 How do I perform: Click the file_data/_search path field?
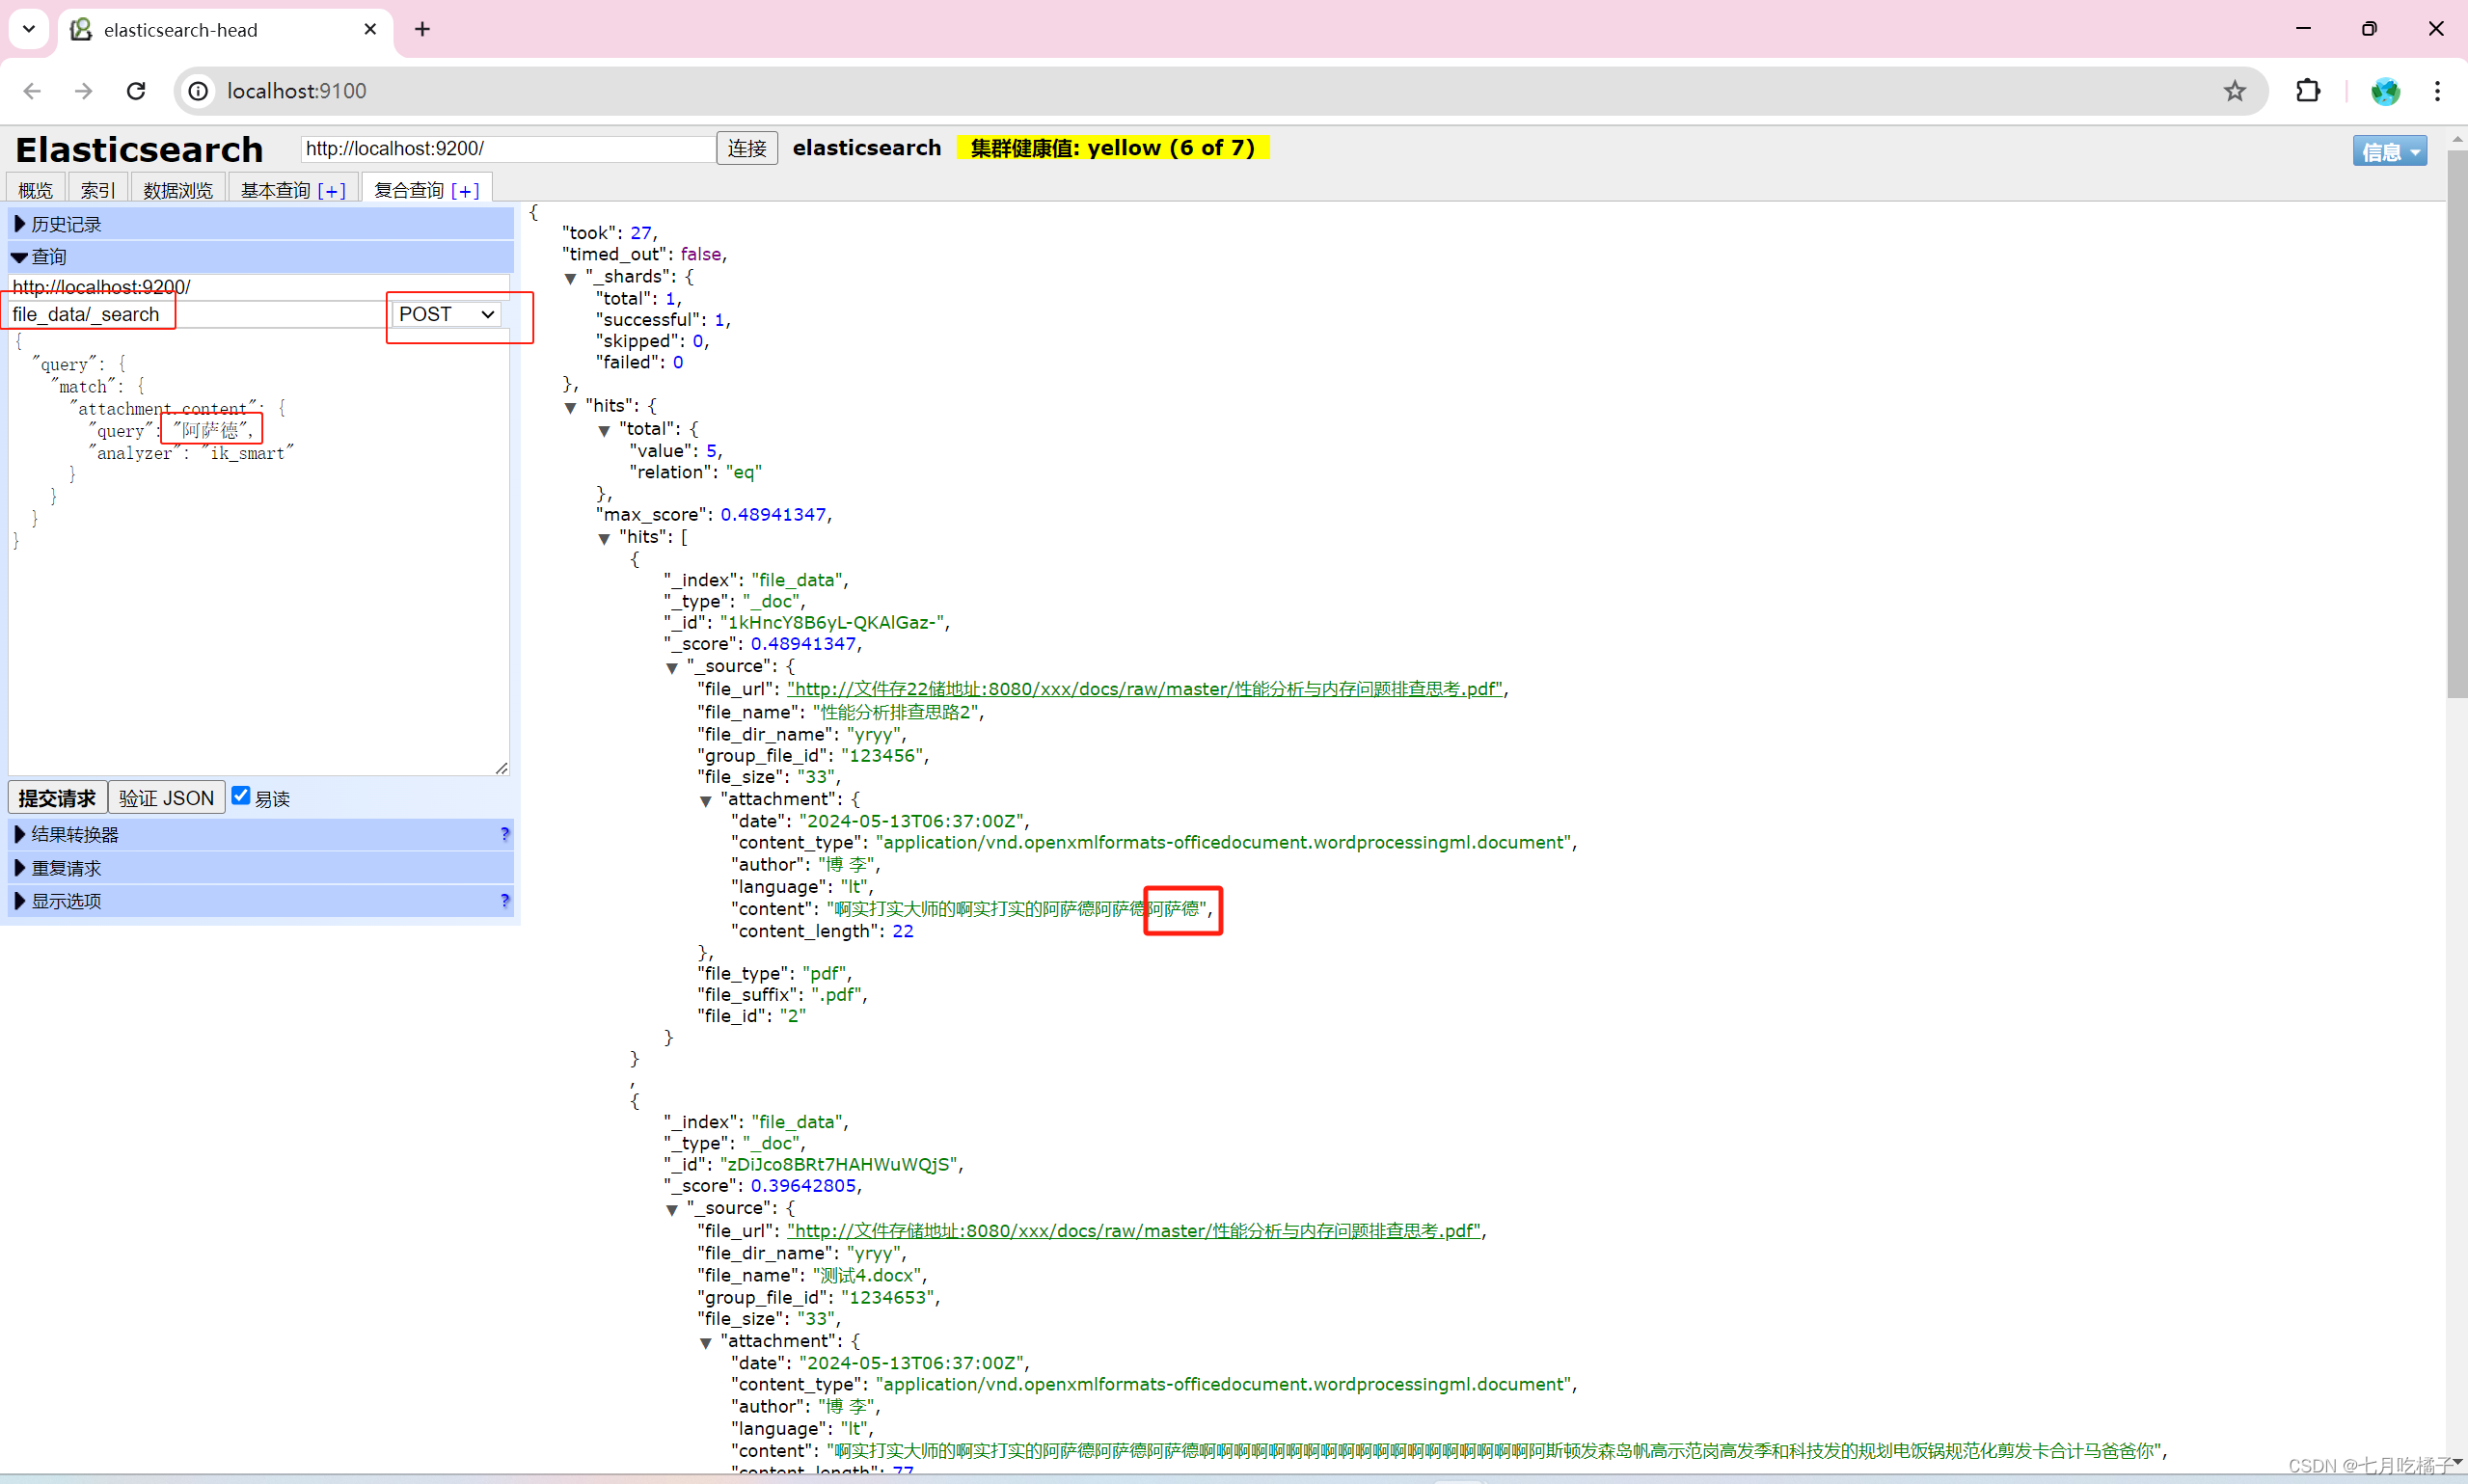coord(198,314)
